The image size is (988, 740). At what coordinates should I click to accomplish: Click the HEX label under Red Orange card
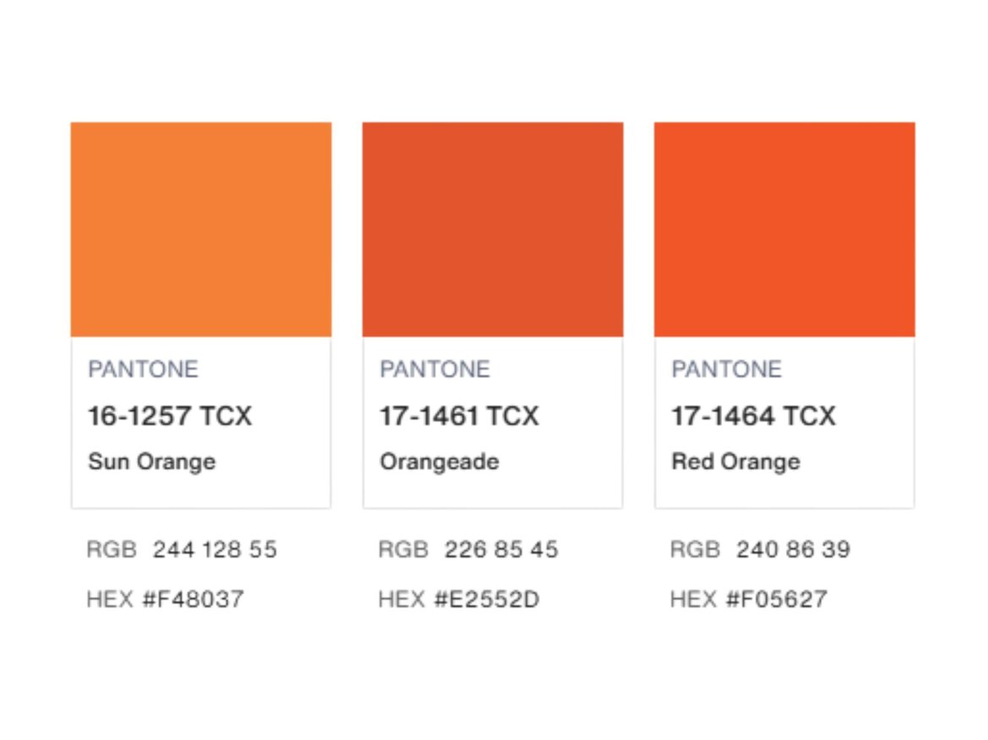(x=693, y=600)
